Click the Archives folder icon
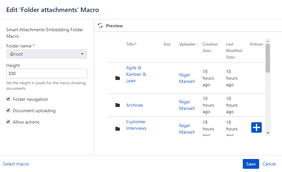282x172 pixels. click(118, 105)
